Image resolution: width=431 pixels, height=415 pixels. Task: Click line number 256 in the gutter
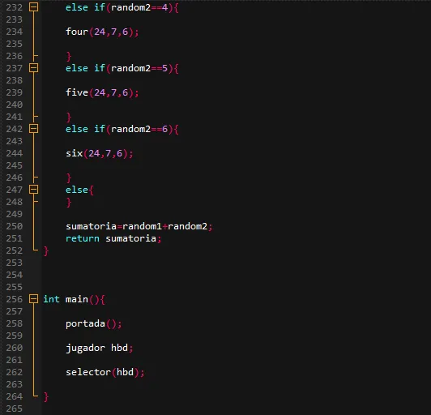[x=15, y=299]
